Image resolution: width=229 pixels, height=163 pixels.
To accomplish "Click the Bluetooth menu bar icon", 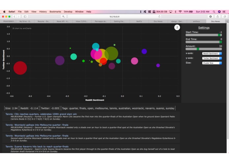I will [x=175, y=12].
